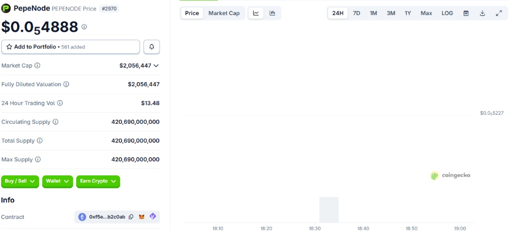Image resolution: width=513 pixels, height=231 pixels.
Task: Add token to MetaMask via fox icon
Action: (142, 217)
